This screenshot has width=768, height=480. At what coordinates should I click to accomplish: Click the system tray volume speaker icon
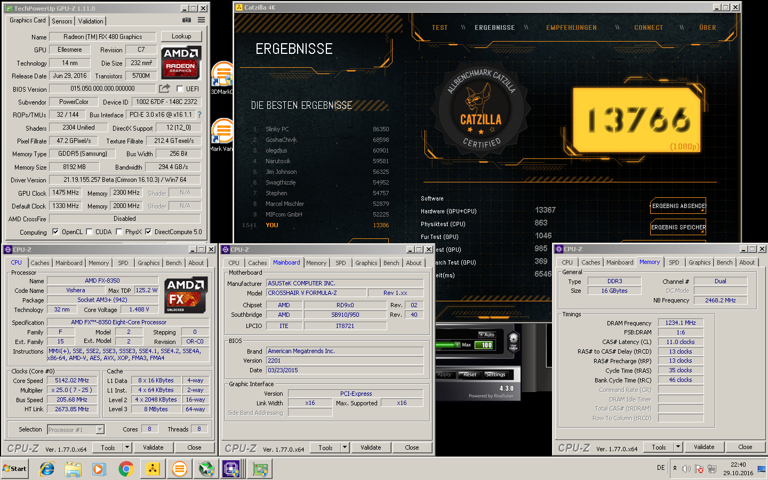(x=686, y=469)
